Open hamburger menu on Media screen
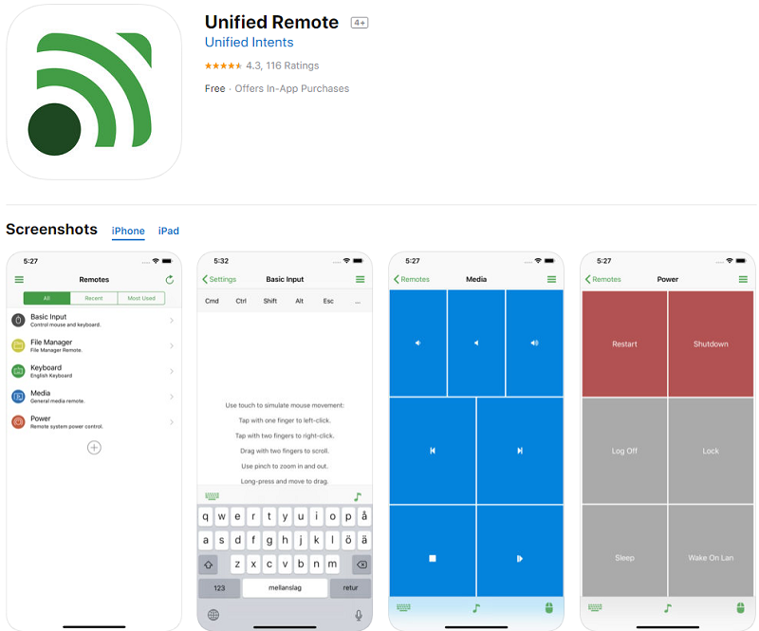 tap(551, 279)
